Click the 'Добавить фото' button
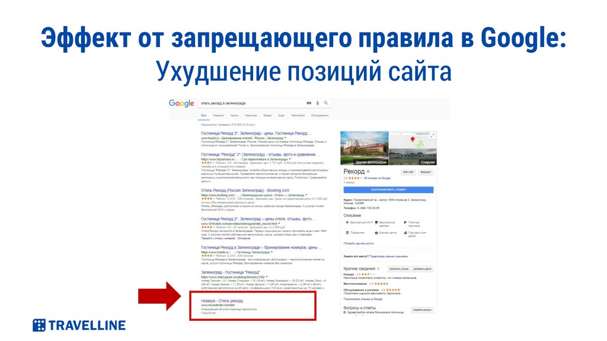The image size is (607, 341). click(422, 269)
